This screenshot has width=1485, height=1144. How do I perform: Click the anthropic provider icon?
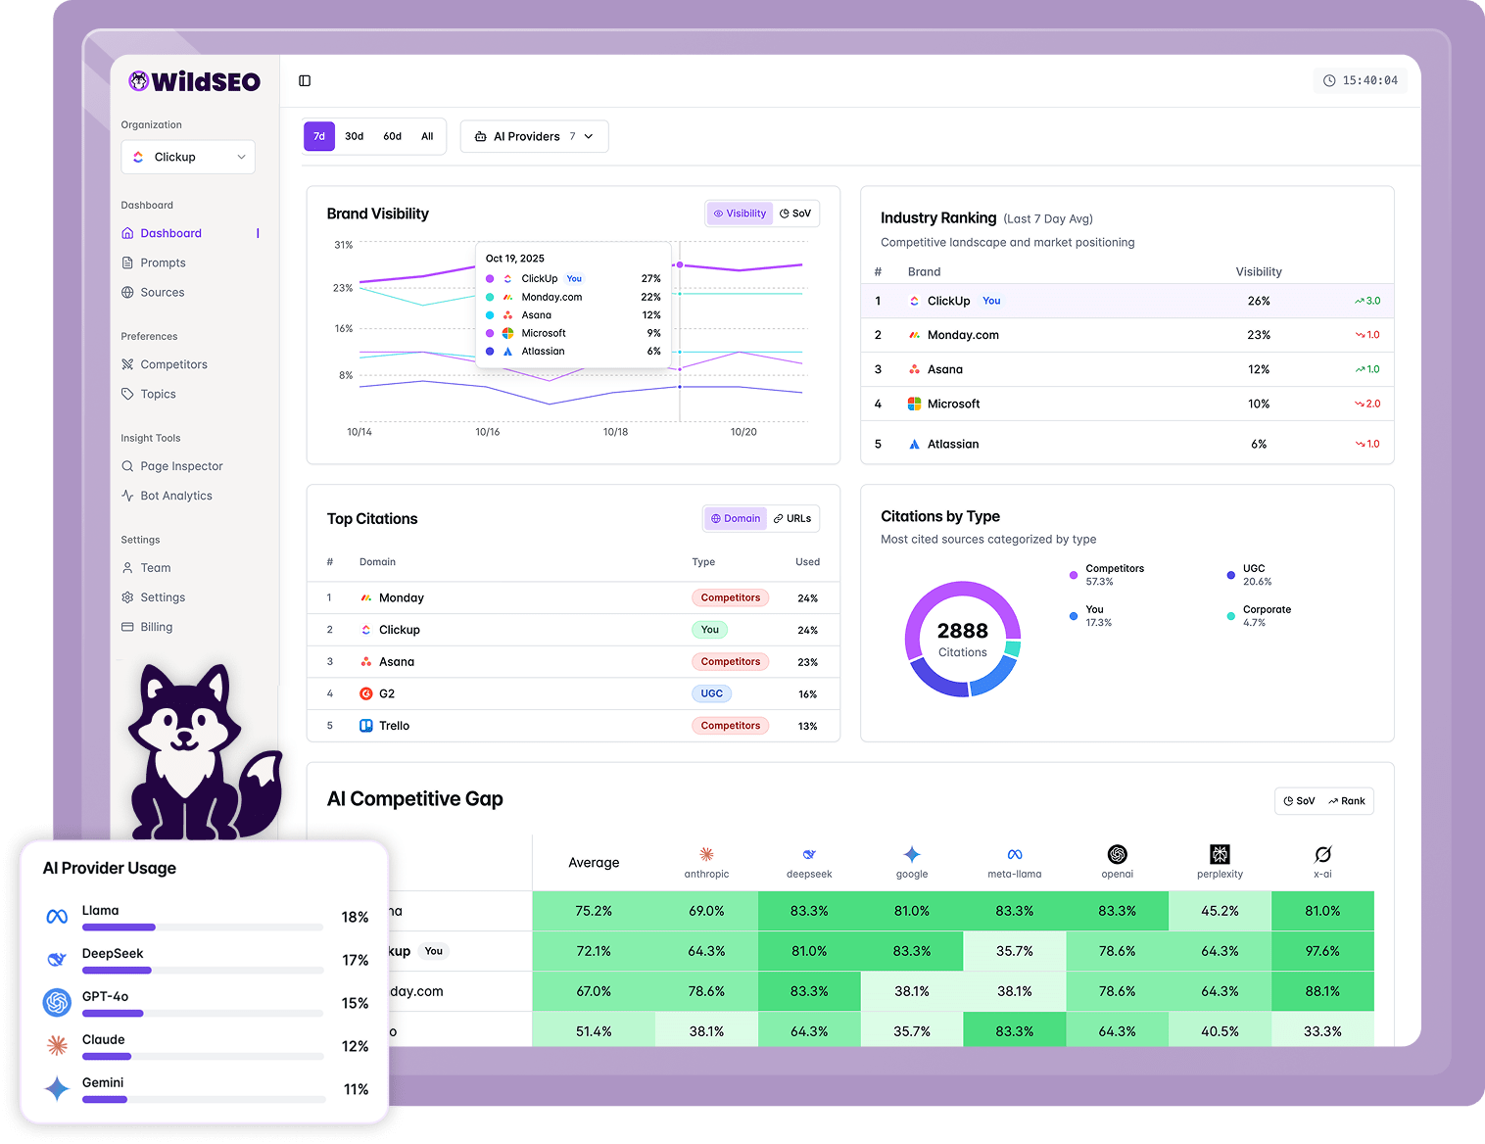(x=706, y=854)
